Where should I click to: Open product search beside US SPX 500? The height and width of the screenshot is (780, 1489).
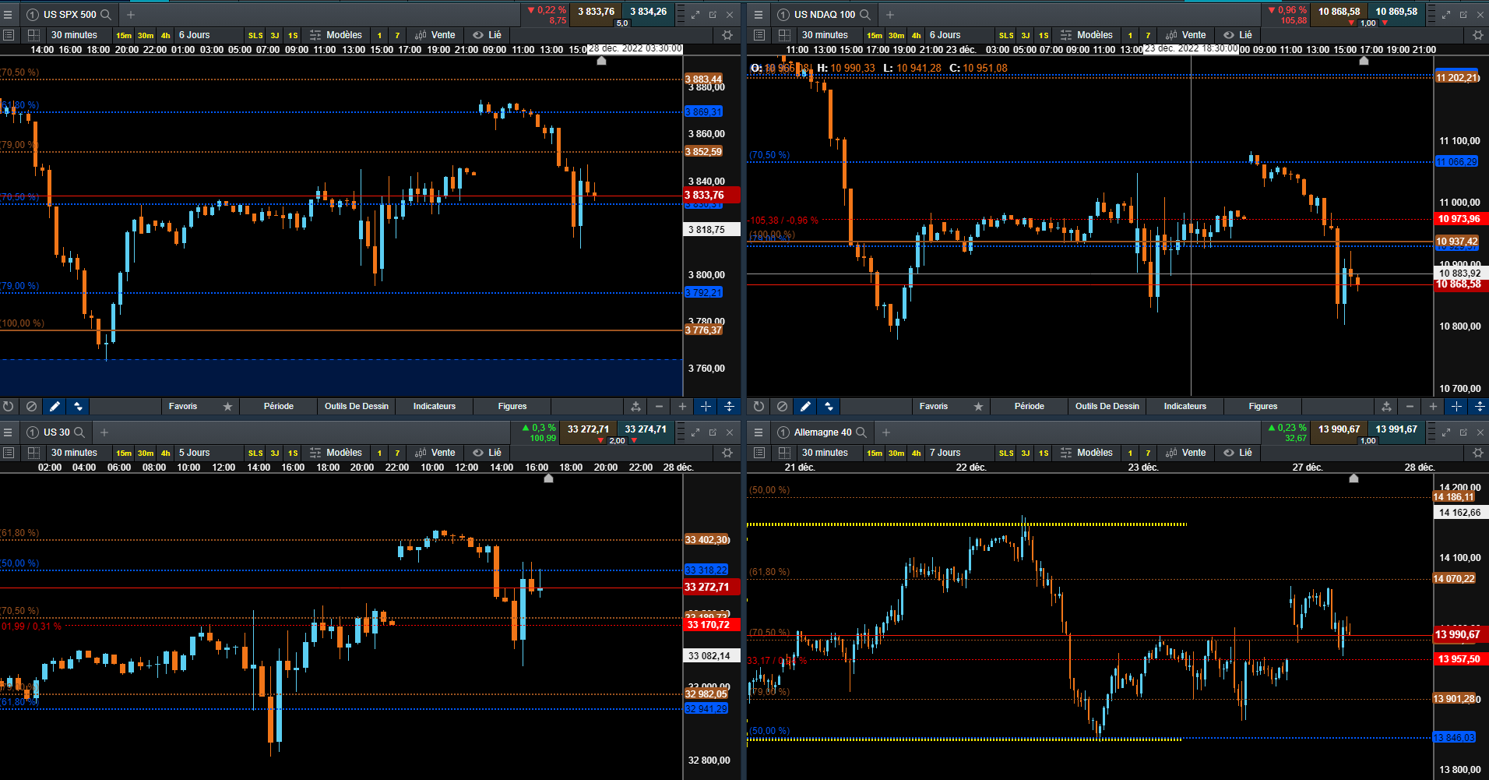pos(106,15)
